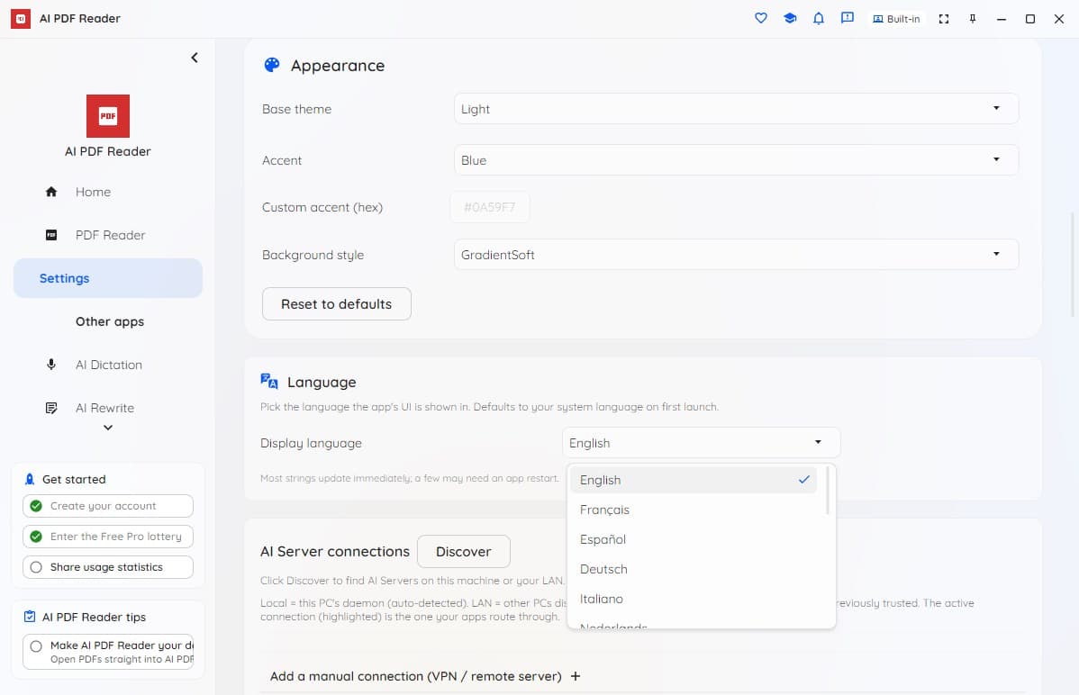Viewport: 1079px width, 695px height.
Task: Open the Accent color dropdown
Action: (736, 159)
